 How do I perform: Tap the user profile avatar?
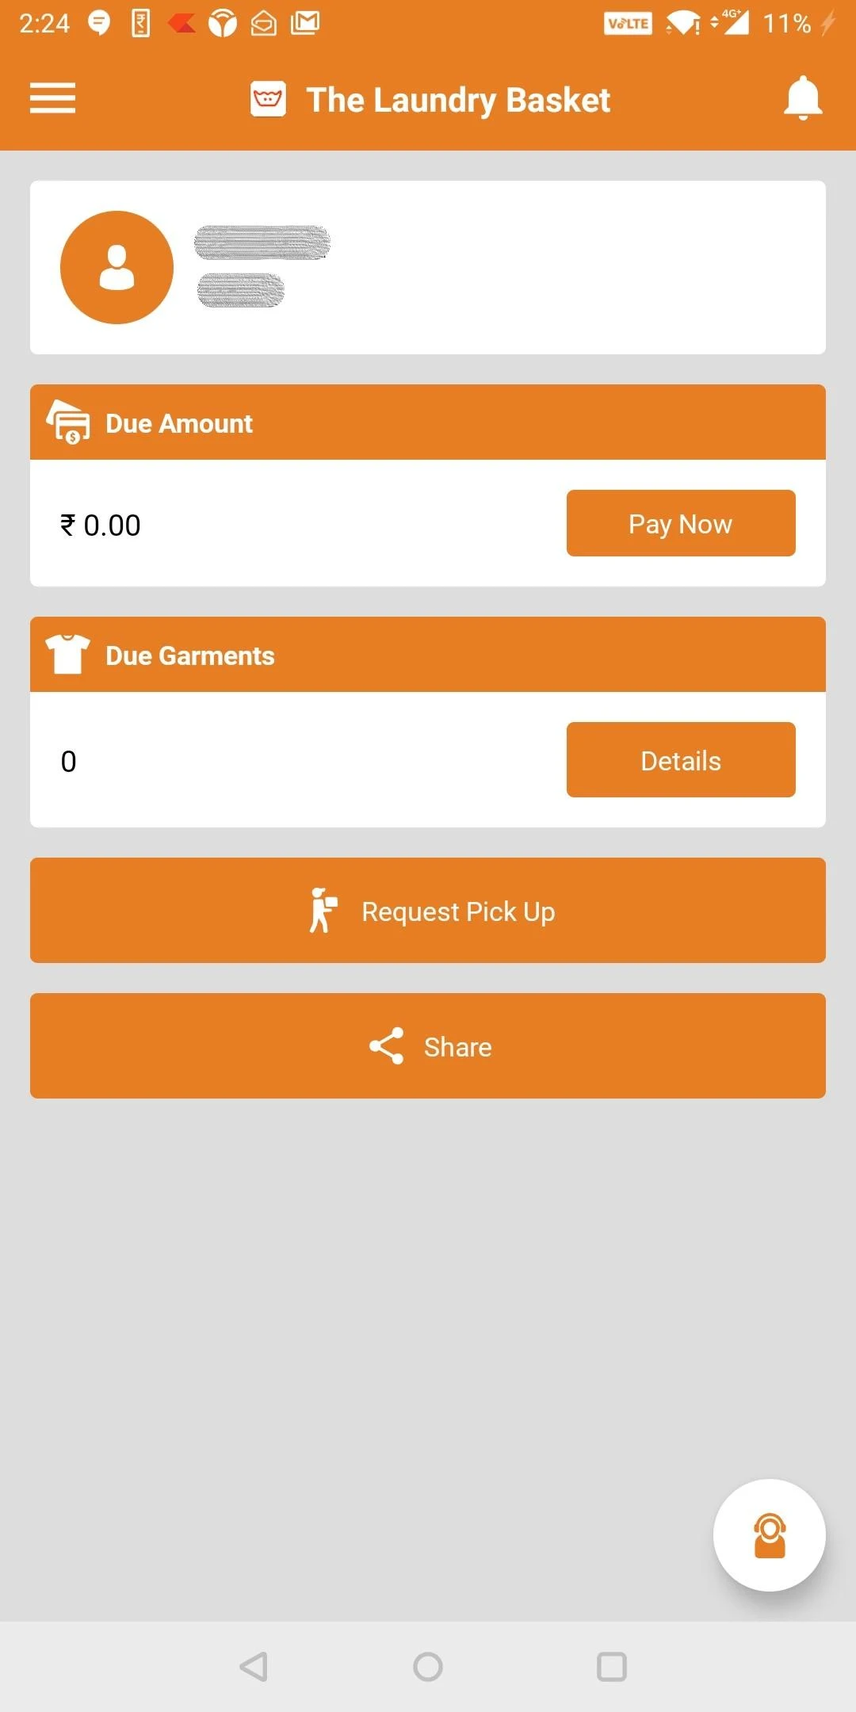(117, 267)
